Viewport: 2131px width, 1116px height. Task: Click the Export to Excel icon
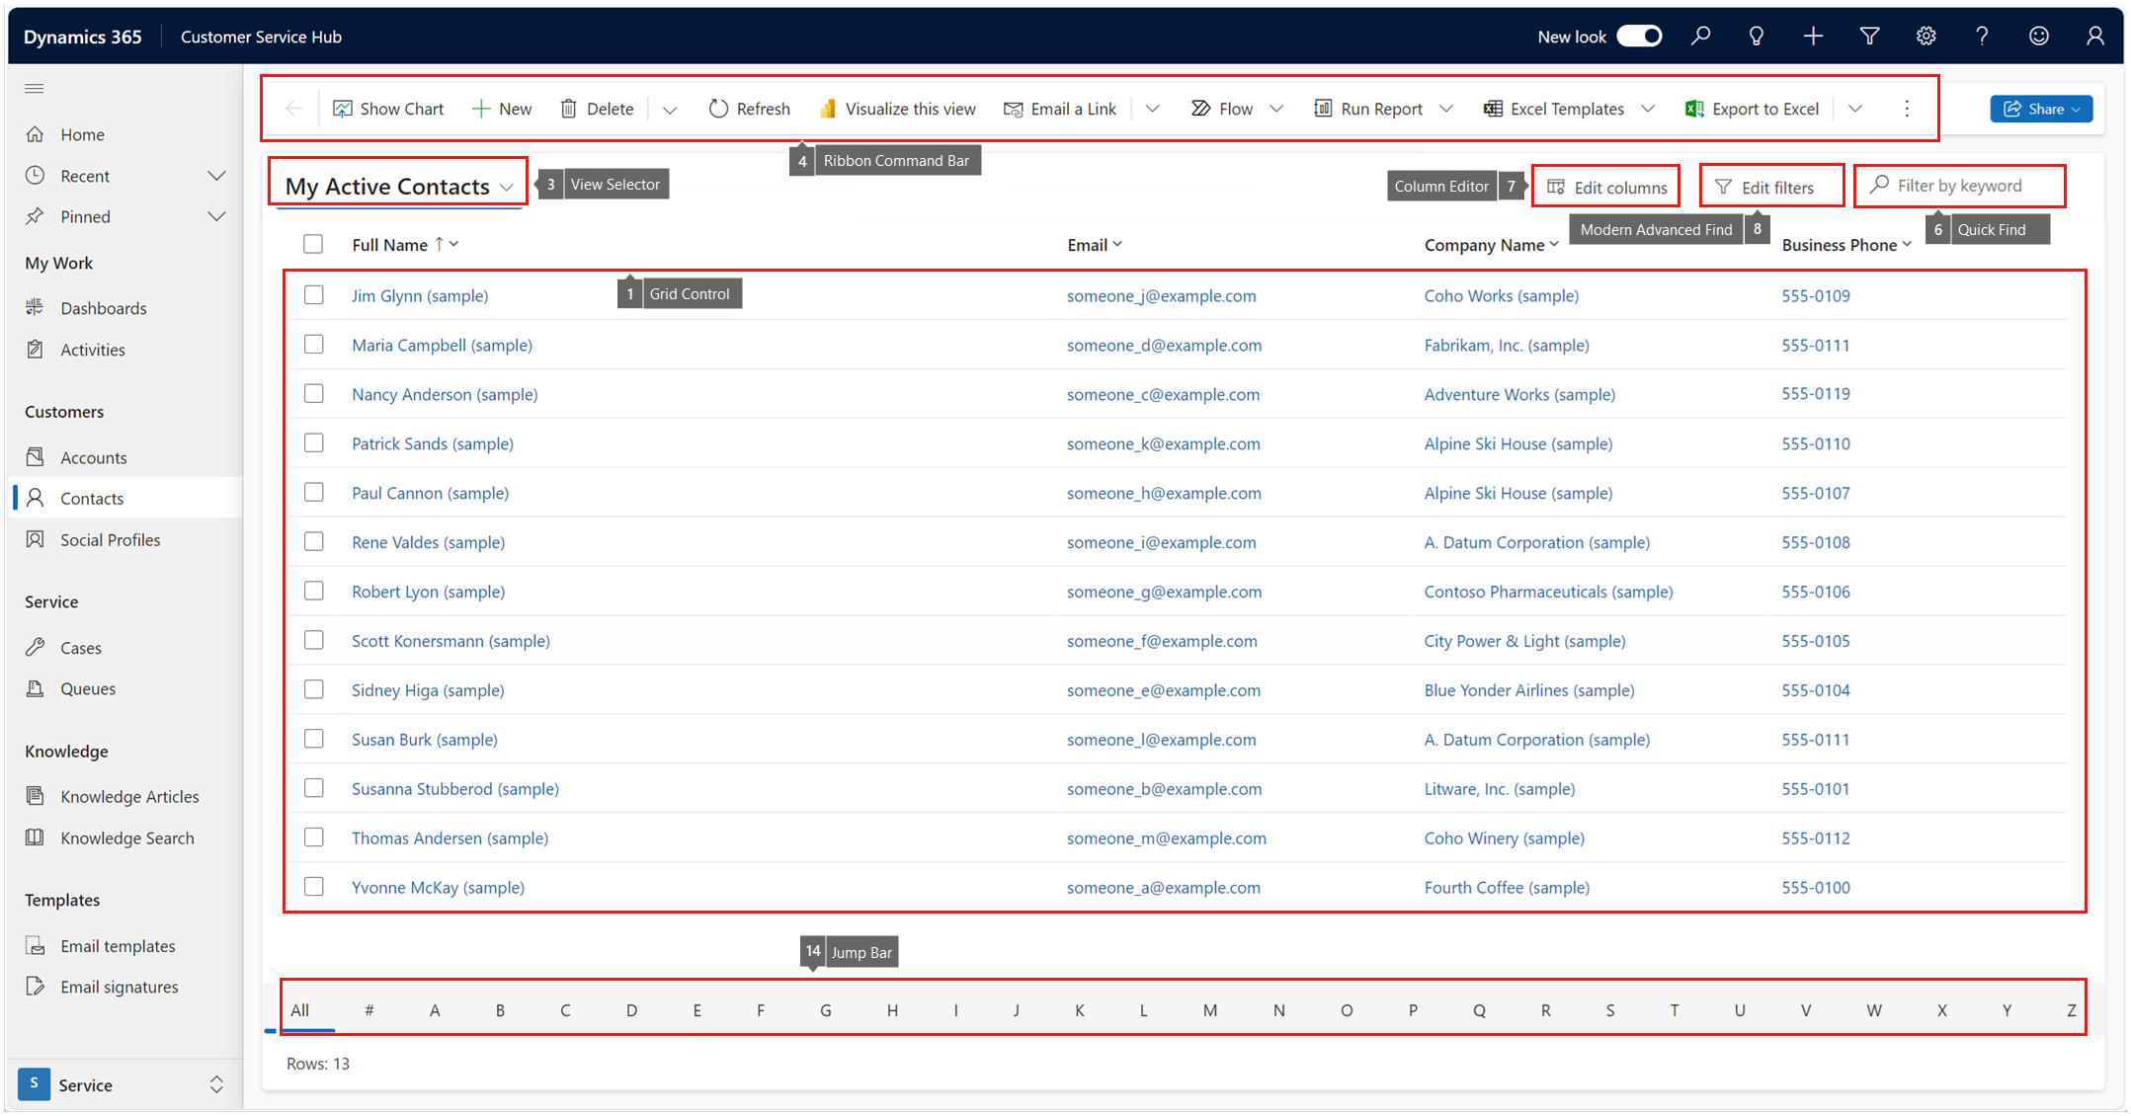point(1693,109)
